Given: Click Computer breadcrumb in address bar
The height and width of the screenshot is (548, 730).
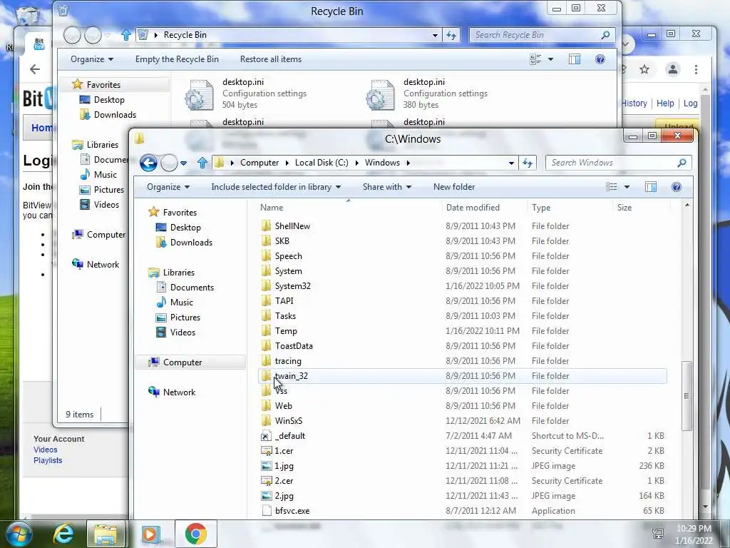Looking at the screenshot, I should (259, 163).
